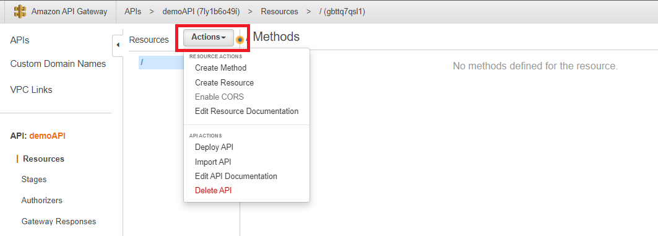The image size is (658, 236).
Task: Select Edit Resource Documentation
Action: coord(247,111)
